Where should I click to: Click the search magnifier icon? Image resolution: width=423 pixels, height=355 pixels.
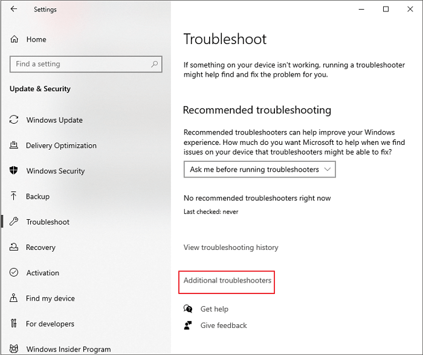pyautogui.click(x=155, y=64)
